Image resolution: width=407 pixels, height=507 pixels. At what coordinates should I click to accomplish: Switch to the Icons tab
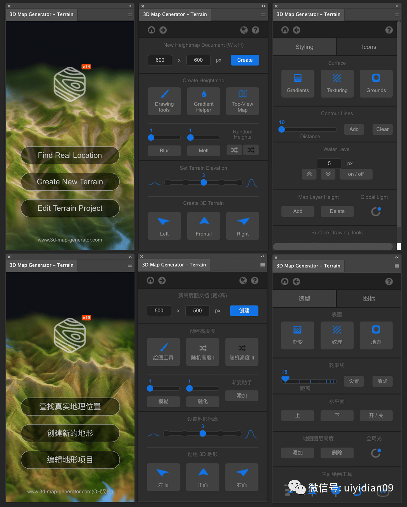[369, 47]
